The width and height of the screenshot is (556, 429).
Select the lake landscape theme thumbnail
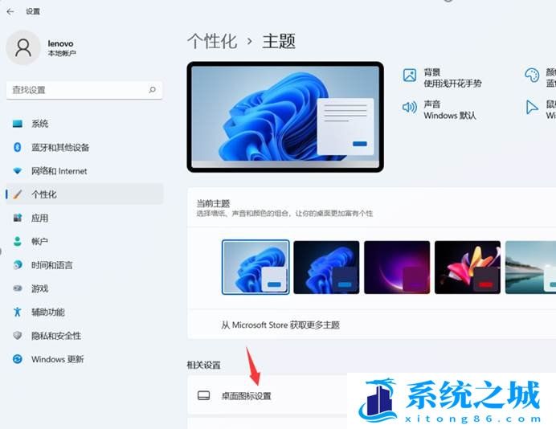pos(530,268)
